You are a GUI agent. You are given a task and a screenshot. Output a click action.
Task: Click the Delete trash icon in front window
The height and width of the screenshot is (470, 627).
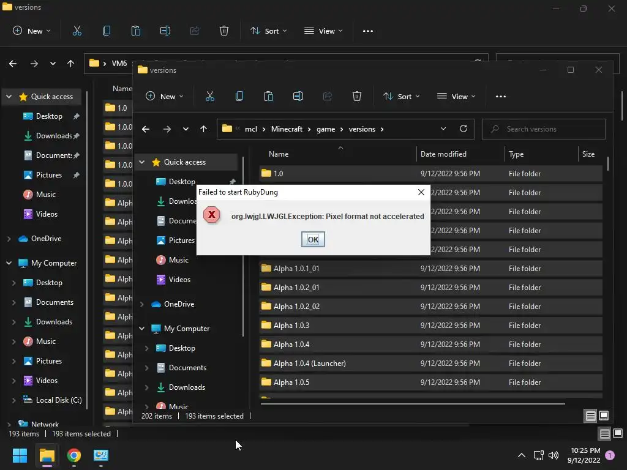[357, 96]
